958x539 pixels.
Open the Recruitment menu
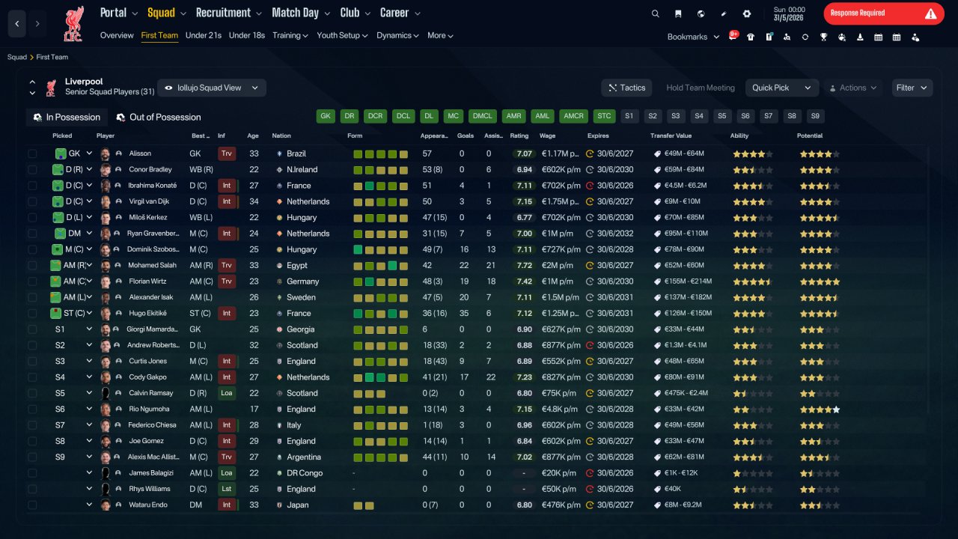(229, 13)
